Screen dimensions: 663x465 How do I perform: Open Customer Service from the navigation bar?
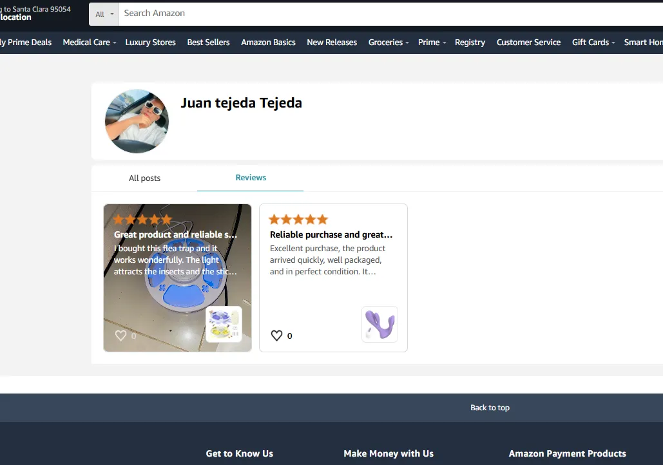click(x=528, y=42)
